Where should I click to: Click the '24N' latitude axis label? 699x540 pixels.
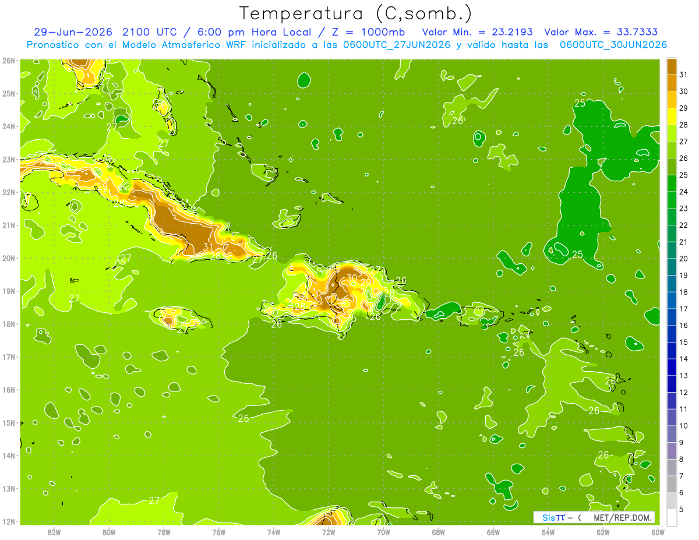9,126
